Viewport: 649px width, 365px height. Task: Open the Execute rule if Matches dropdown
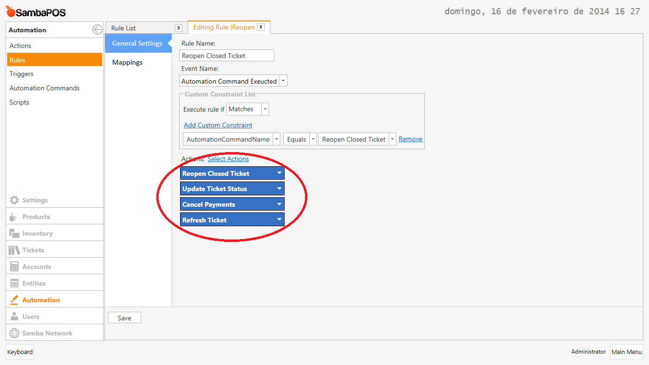(265, 109)
